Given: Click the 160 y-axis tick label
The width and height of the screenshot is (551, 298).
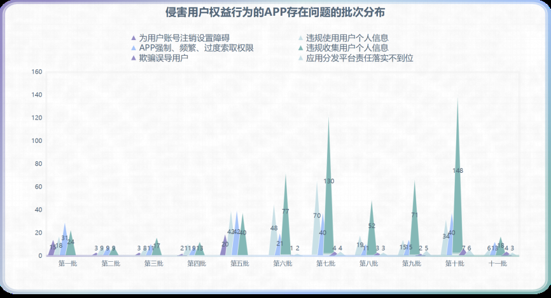Looking at the screenshot, I should (36, 72).
